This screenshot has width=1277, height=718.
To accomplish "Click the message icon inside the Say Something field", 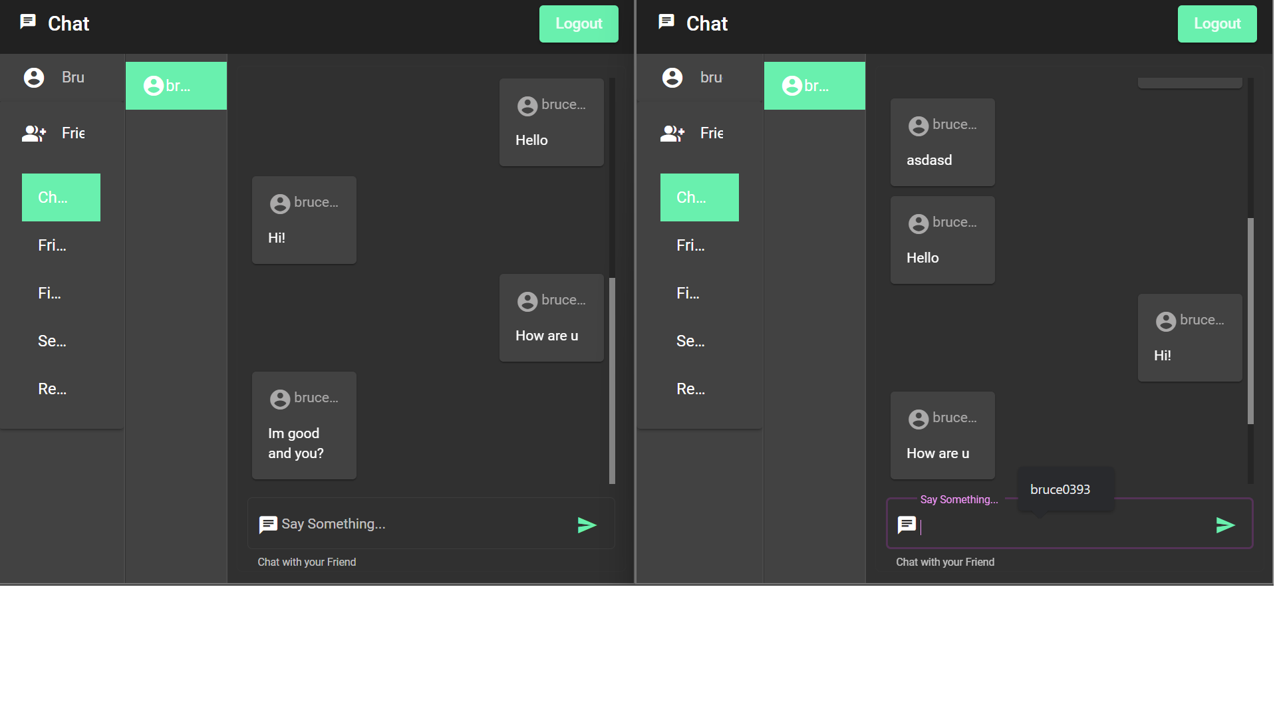I will (x=268, y=524).
